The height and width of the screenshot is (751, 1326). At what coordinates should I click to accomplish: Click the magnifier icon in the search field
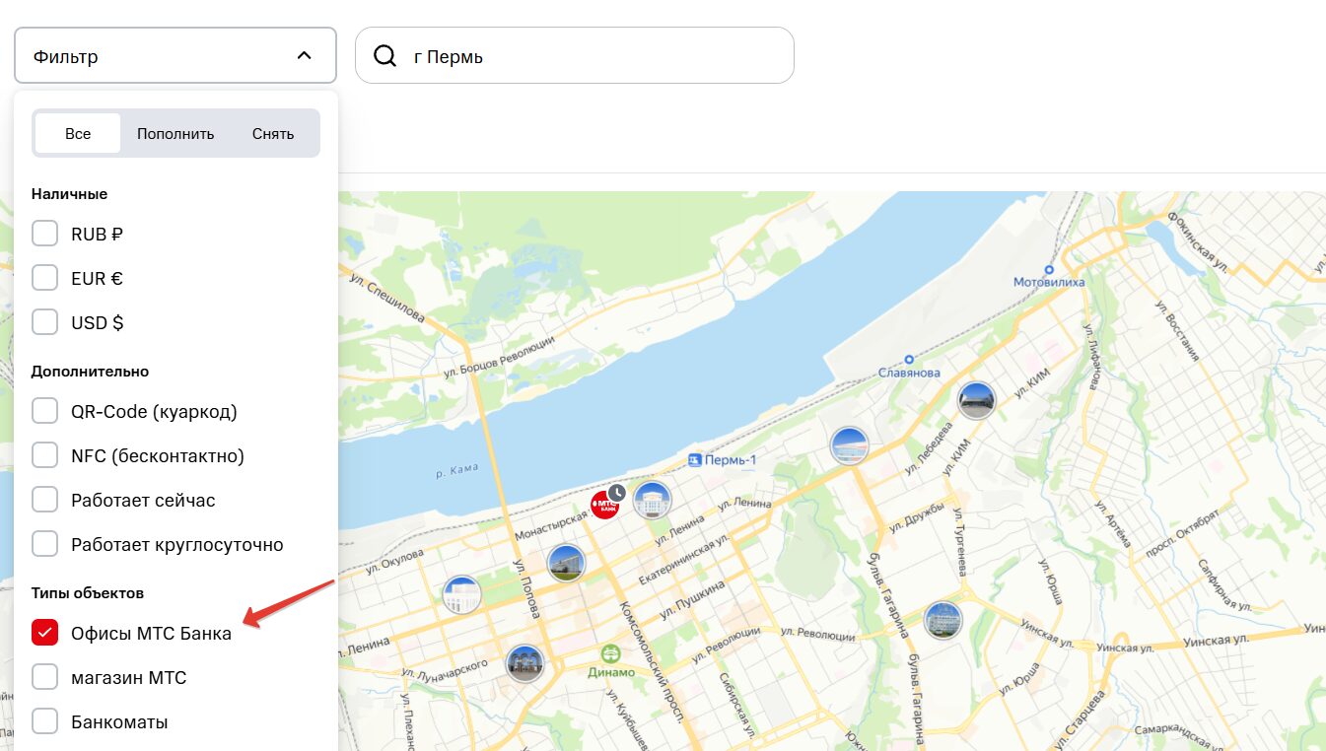coord(385,56)
